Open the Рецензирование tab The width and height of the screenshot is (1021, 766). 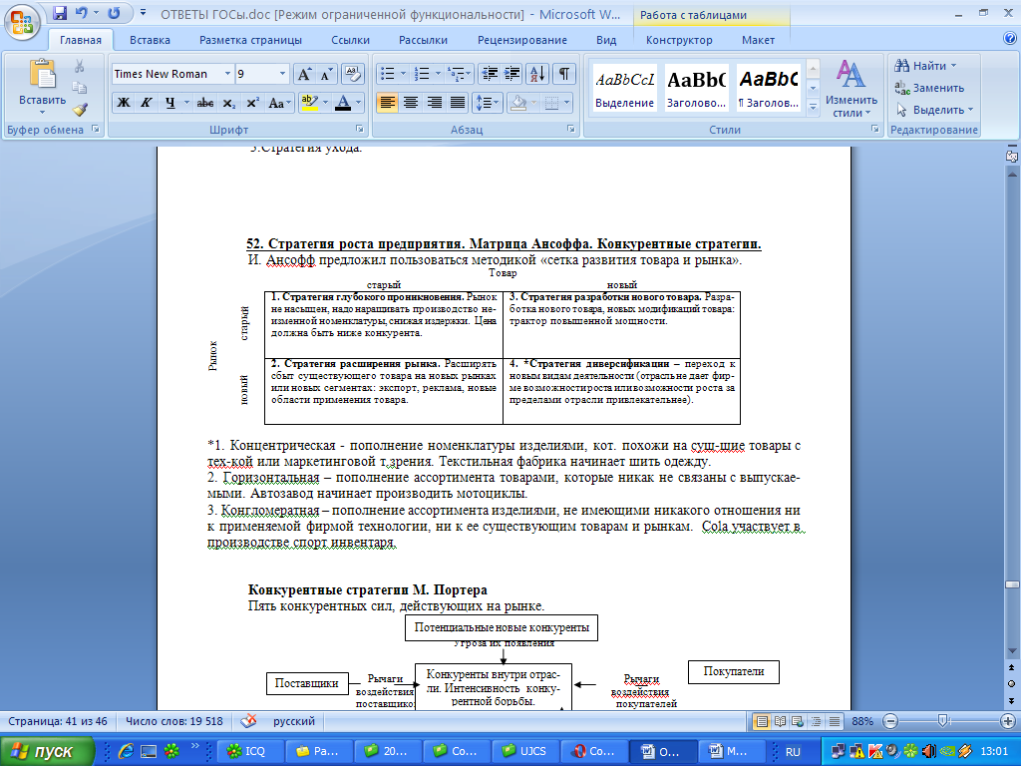coord(522,40)
